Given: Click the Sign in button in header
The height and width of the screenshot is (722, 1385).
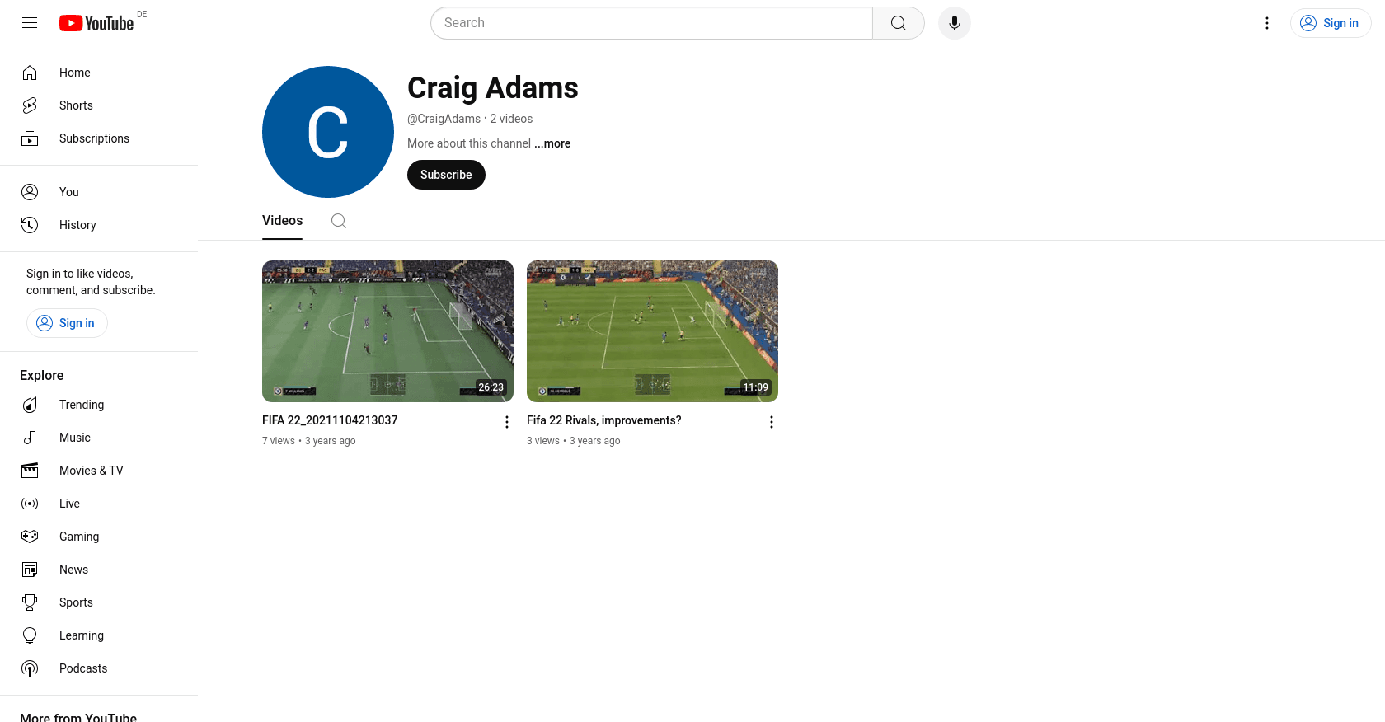Looking at the screenshot, I should (x=1331, y=23).
